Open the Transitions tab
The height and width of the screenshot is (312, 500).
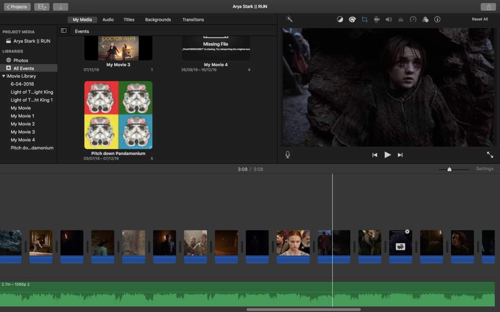193,19
